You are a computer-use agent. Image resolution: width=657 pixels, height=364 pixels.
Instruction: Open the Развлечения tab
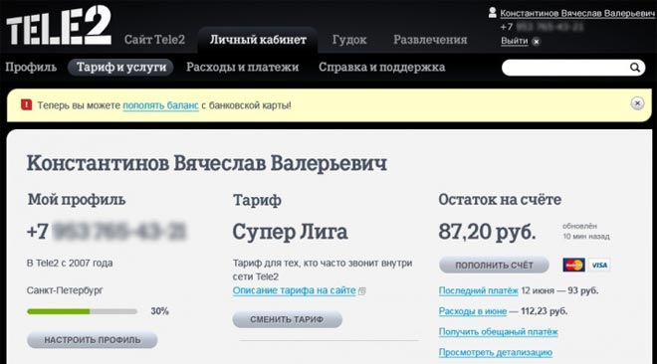coord(430,40)
